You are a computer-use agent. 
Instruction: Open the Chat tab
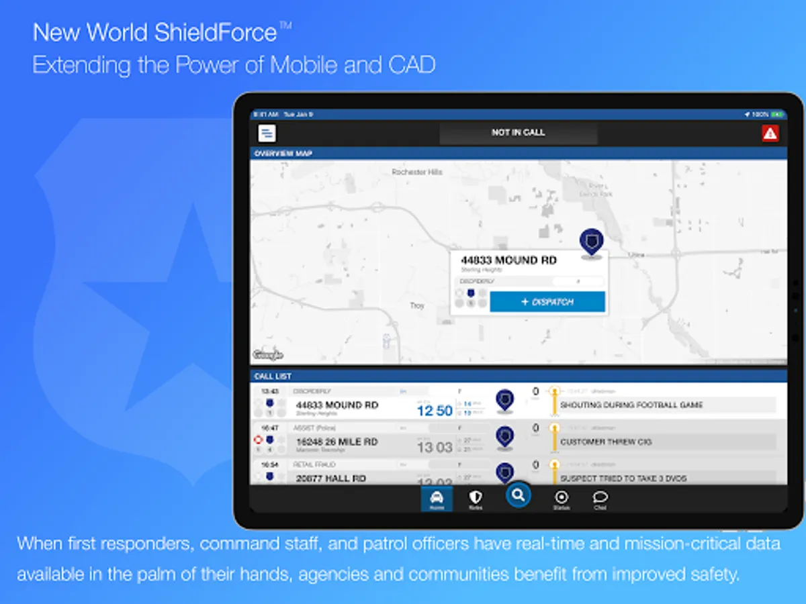(600, 499)
